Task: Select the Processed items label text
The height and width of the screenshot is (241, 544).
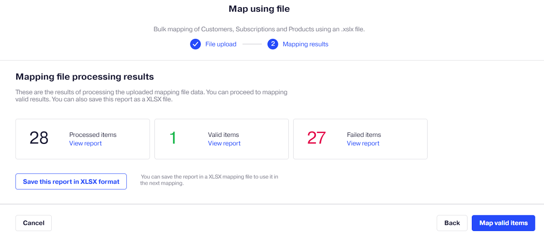Action: point(93,135)
